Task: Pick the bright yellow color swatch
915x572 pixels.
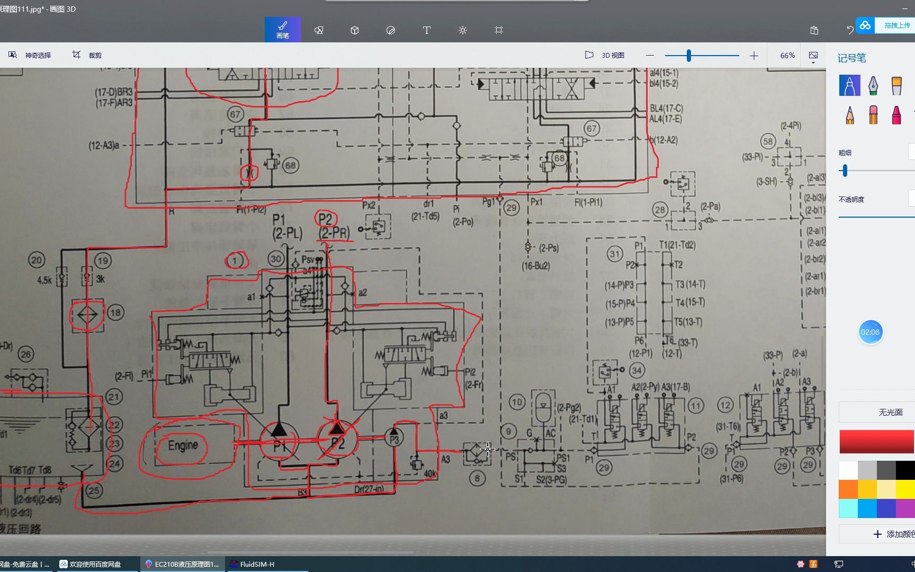Action: pos(905,489)
